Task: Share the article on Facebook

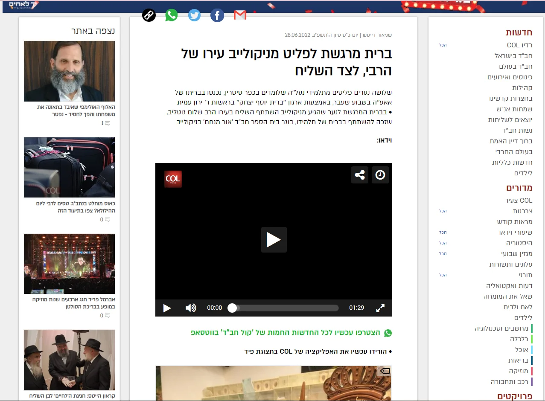Action: tap(217, 16)
